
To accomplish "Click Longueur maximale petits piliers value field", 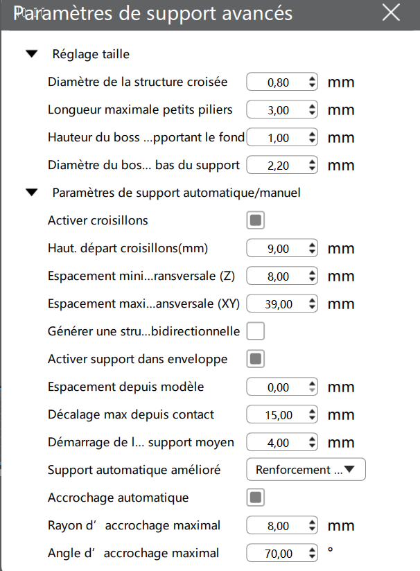I will [x=277, y=110].
